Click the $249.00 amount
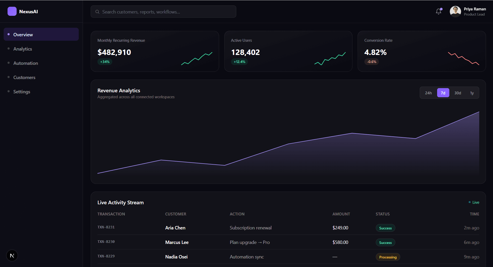 point(340,228)
